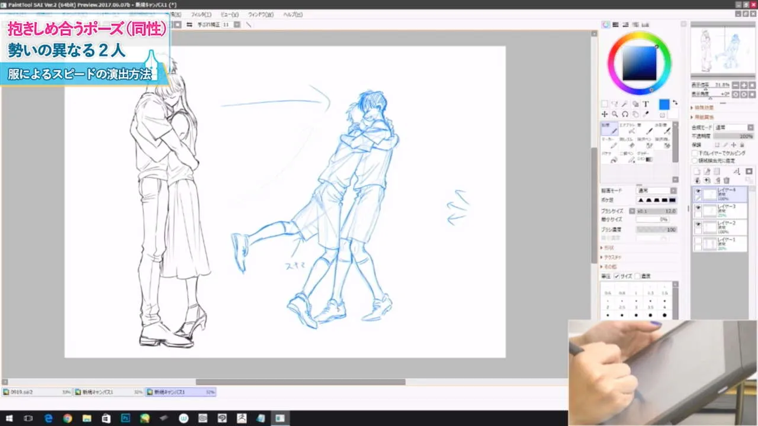Click the zoom-in (+) view button

[x=744, y=85]
